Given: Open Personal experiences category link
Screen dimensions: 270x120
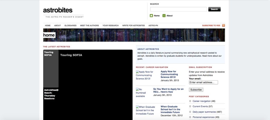Looking at the screenshot, I should tap(204, 117).
